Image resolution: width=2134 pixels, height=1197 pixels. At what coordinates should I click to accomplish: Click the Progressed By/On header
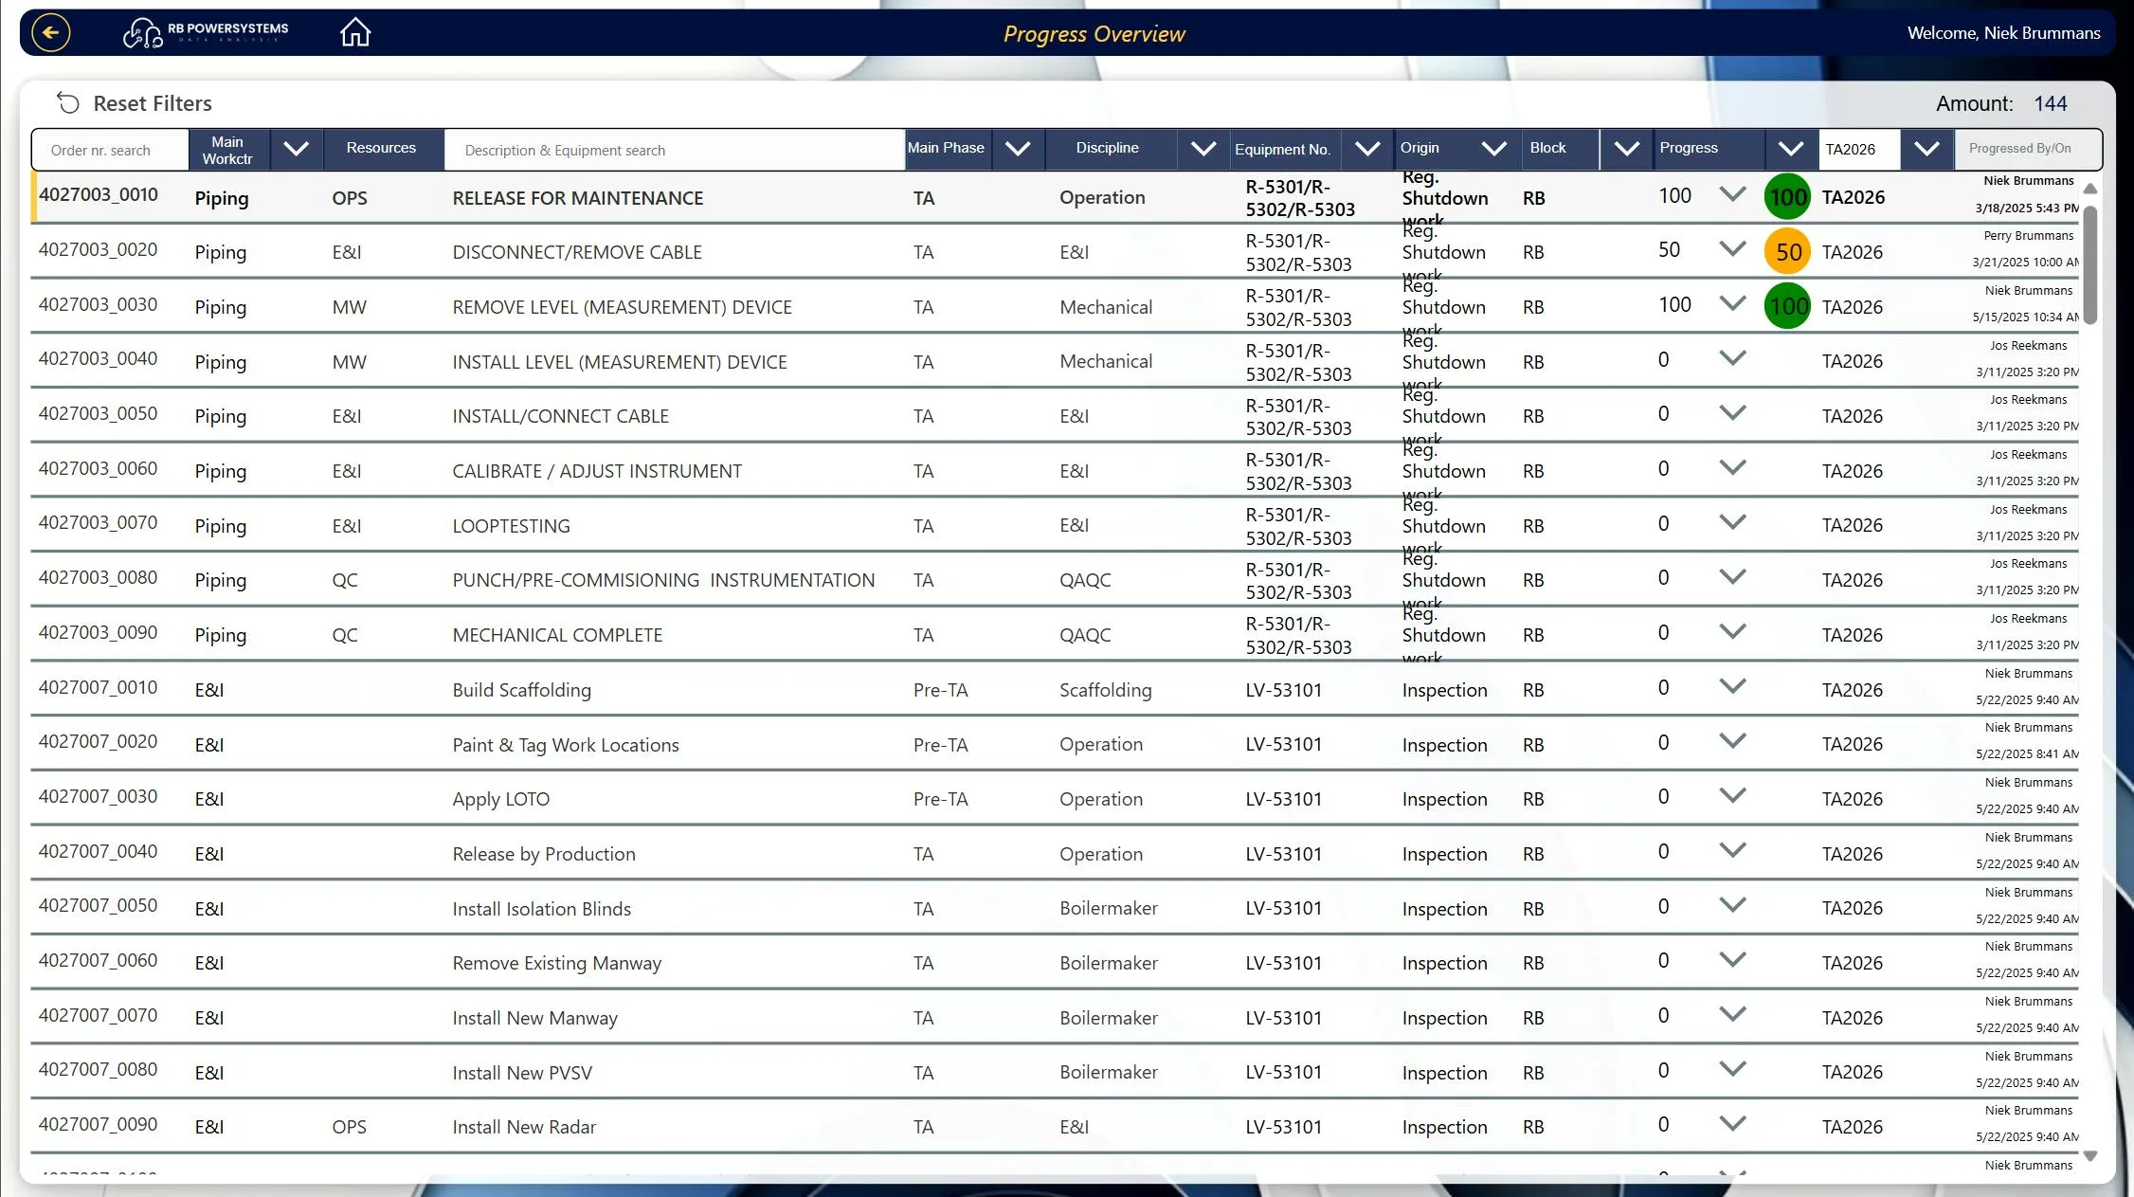(2027, 149)
